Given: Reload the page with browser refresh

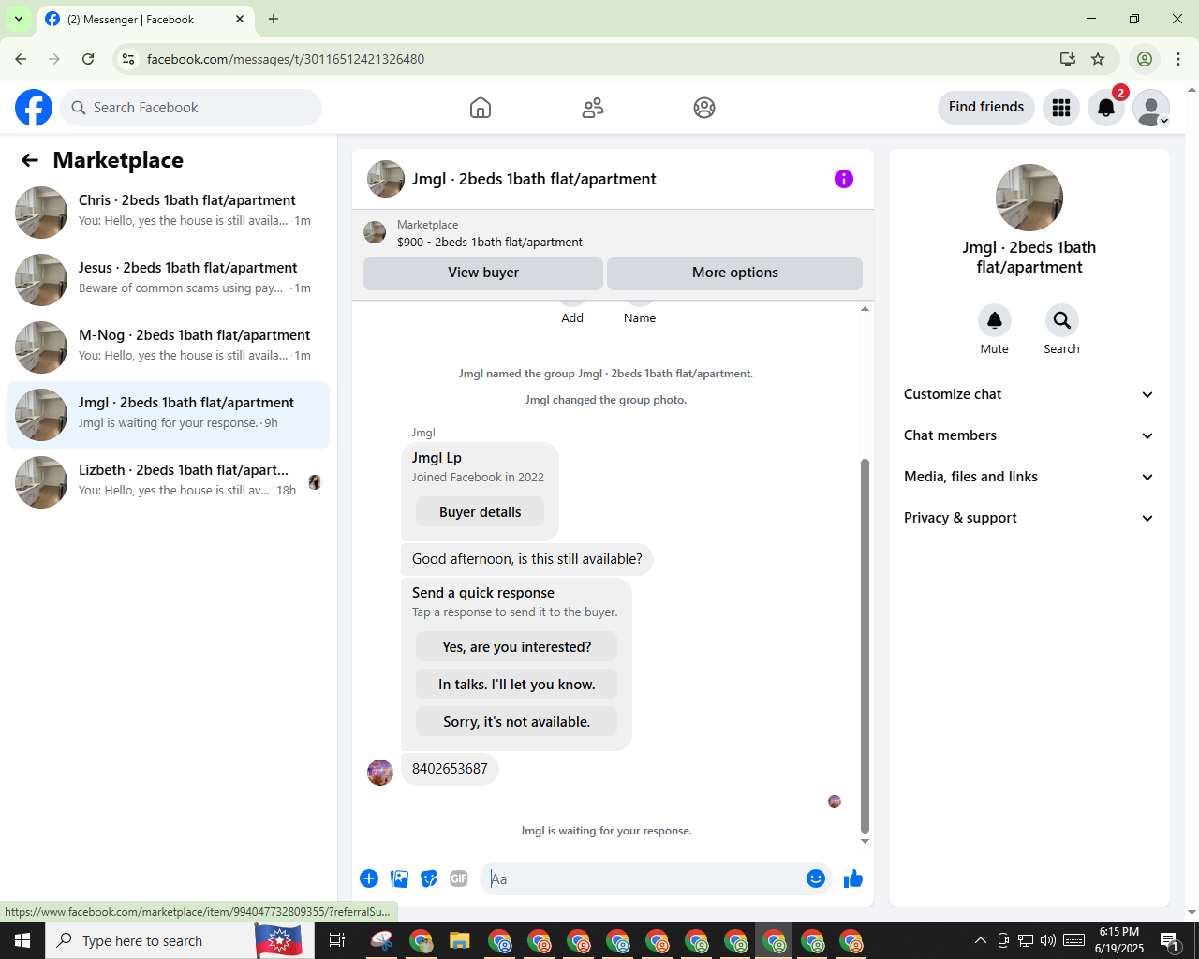Looking at the screenshot, I should (88, 59).
